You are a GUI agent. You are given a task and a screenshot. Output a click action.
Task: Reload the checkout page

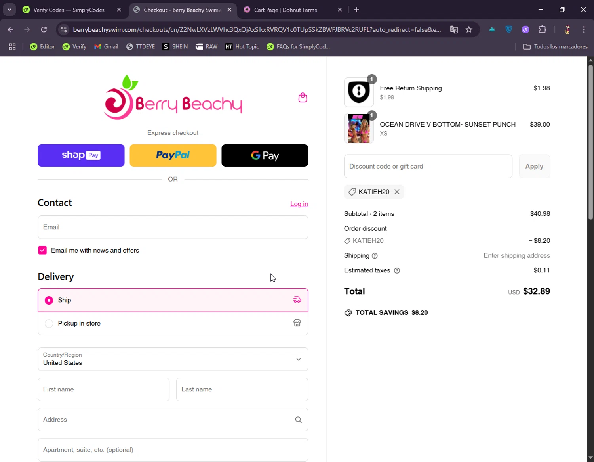[x=44, y=29]
